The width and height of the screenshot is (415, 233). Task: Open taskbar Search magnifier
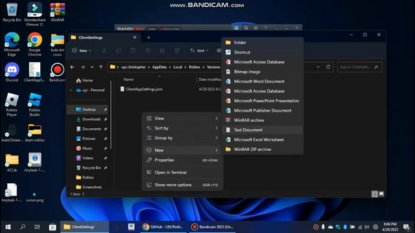23,227
